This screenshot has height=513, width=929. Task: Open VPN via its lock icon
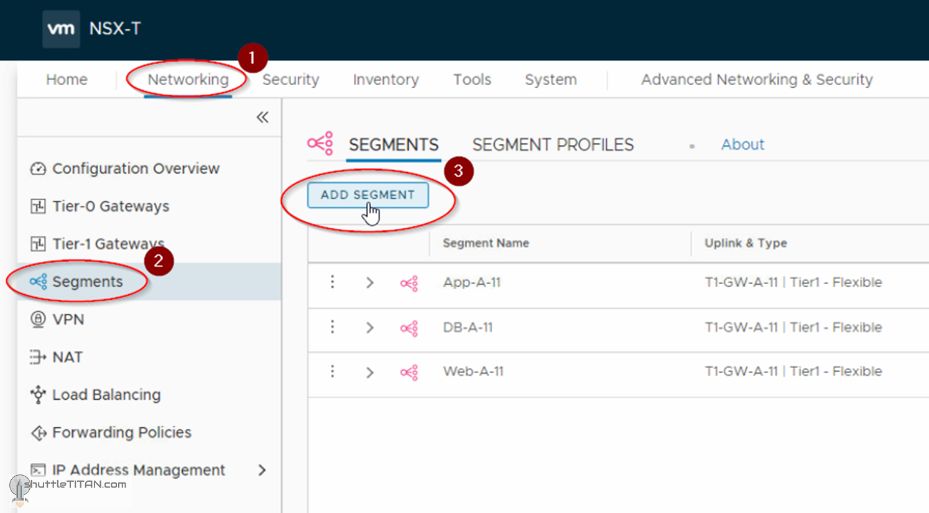point(38,320)
